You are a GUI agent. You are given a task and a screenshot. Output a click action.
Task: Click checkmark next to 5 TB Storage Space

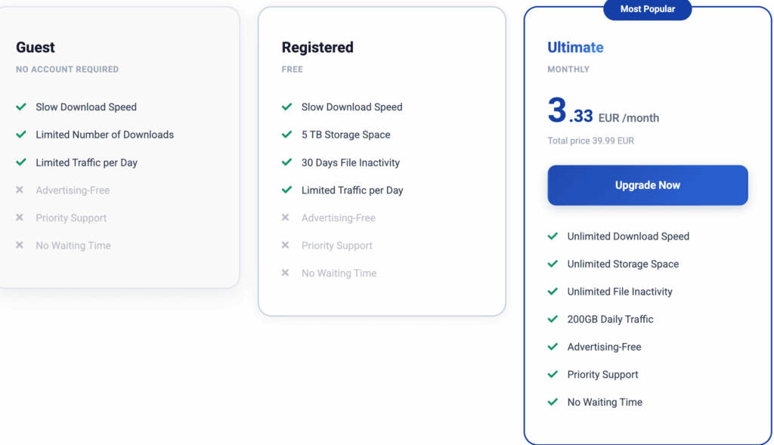pos(286,134)
